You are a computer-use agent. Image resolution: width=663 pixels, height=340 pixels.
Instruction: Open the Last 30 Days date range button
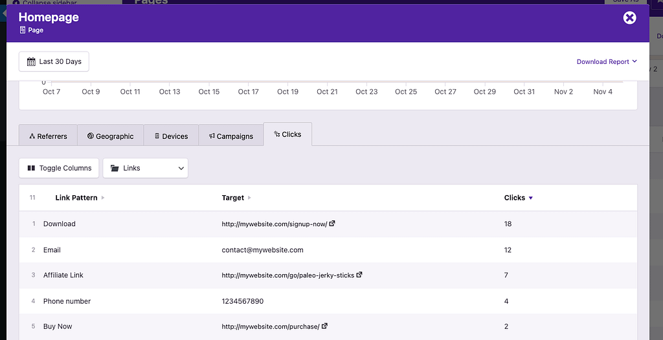click(x=54, y=61)
